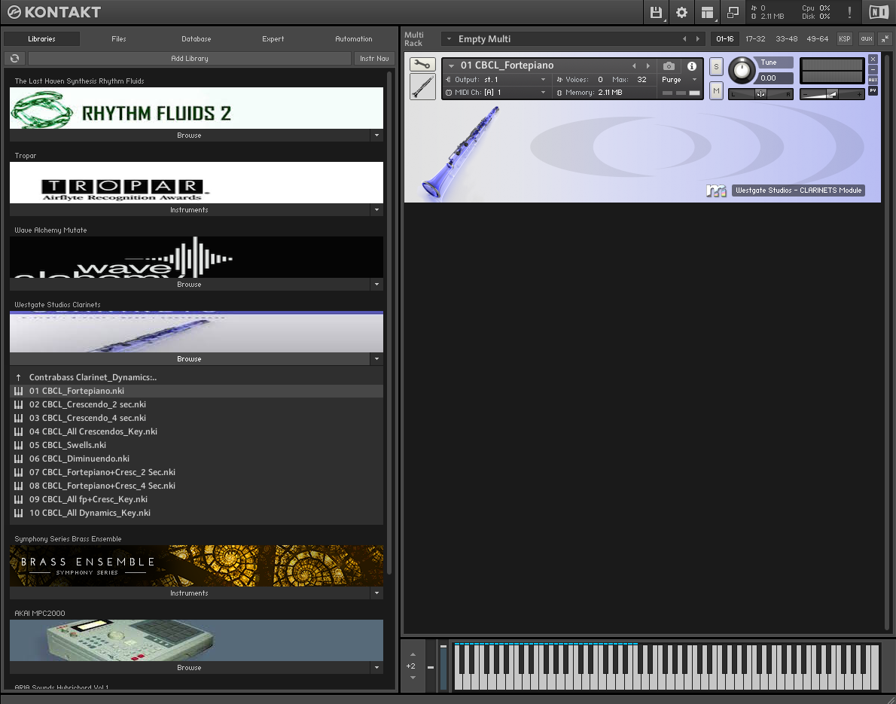This screenshot has height=704, width=896.
Task: Switch to the Libraries tab
Action: coord(41,39)
